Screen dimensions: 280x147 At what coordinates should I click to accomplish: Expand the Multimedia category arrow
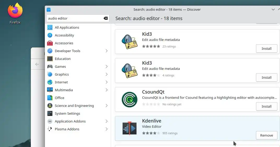point(107,90)
